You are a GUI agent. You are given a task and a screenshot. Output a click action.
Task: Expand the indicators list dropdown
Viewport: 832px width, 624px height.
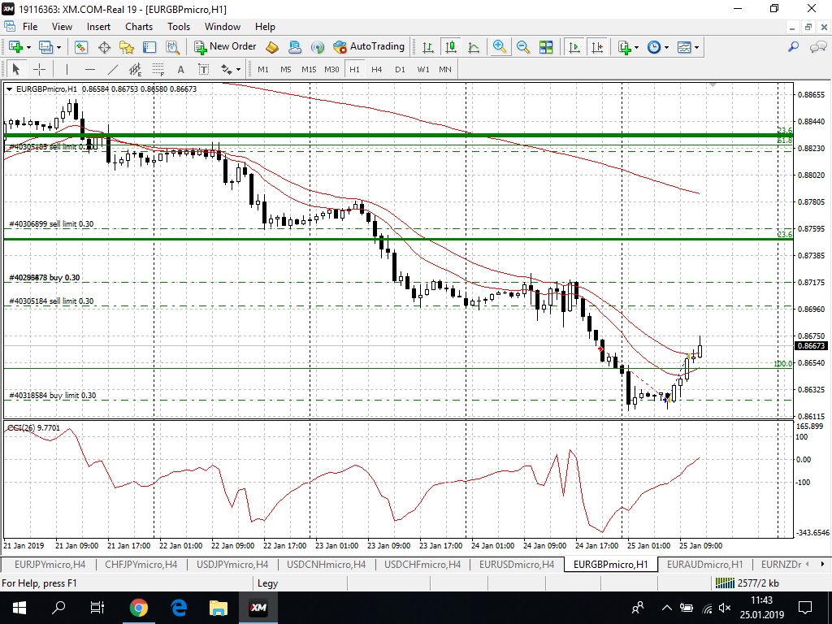(636, 47)
